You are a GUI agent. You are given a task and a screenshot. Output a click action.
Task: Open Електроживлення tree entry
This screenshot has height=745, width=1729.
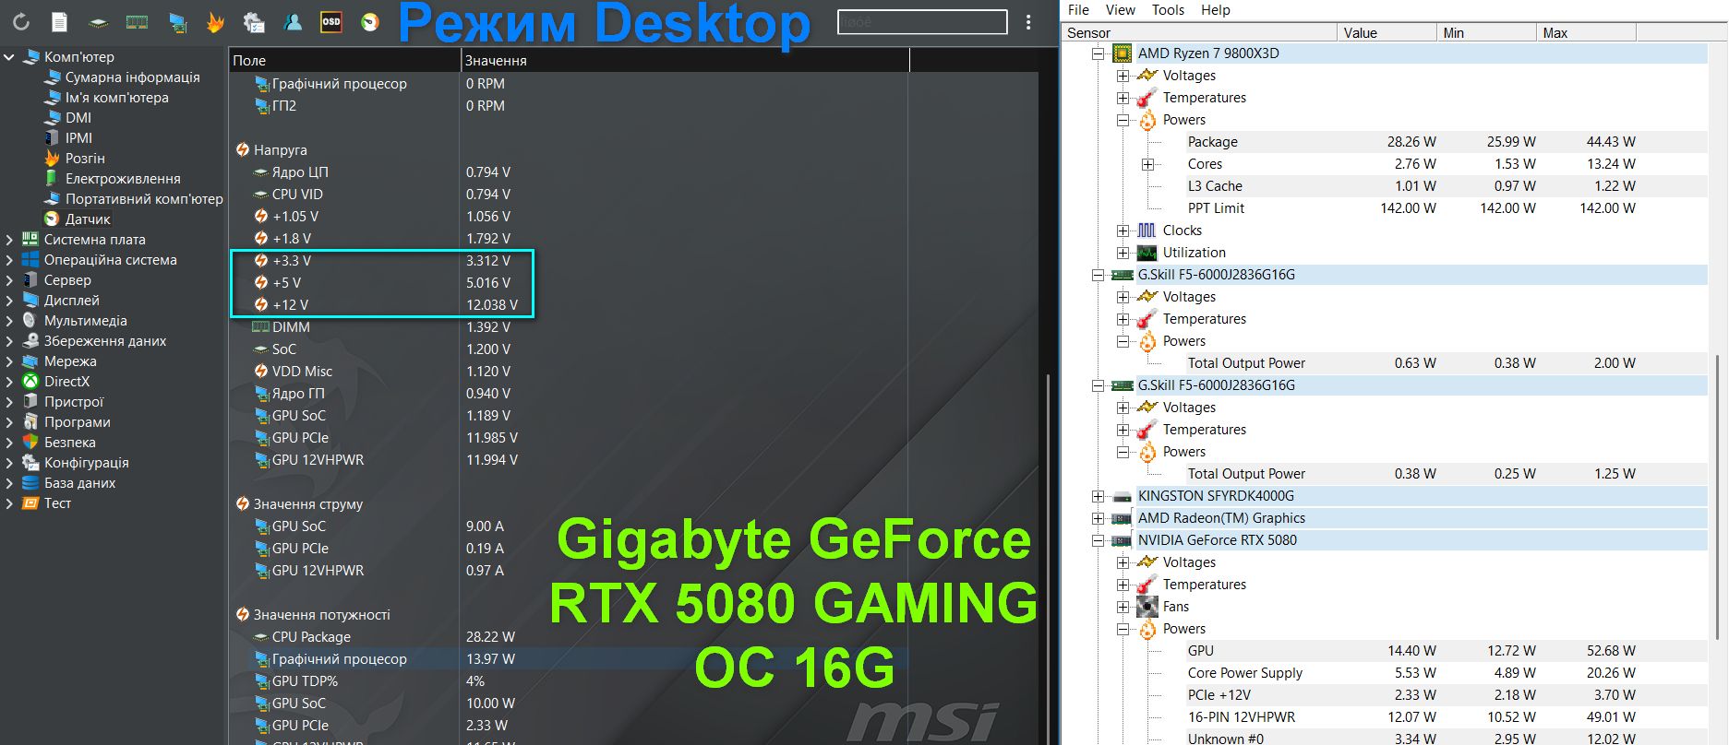(x=123, y=179)
